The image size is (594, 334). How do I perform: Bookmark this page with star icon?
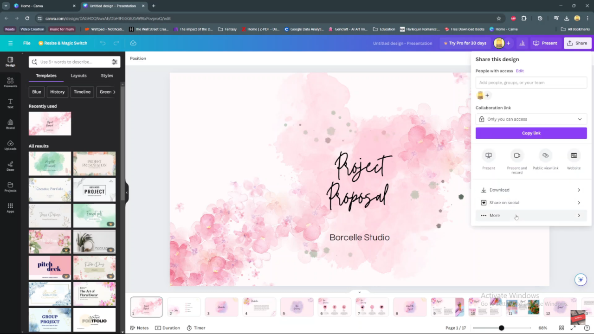[x=499, y=18]
